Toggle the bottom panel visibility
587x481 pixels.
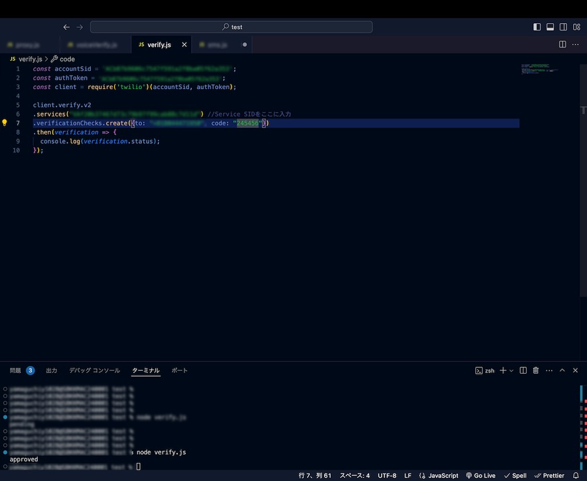(x=550, y=27)
